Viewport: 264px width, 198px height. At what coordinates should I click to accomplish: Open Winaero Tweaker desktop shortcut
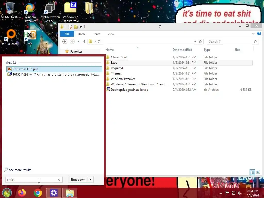coord(30,12)
